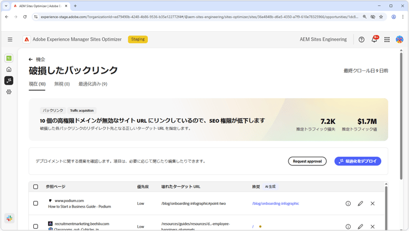Select the AEM Sites Optimizer browser tab
The height and width of the screenshot is (231, 409).
click(40, 6)
